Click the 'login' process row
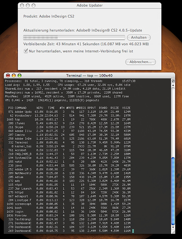Viewport: 182px width, 239px height. click(x=69, y=212)
